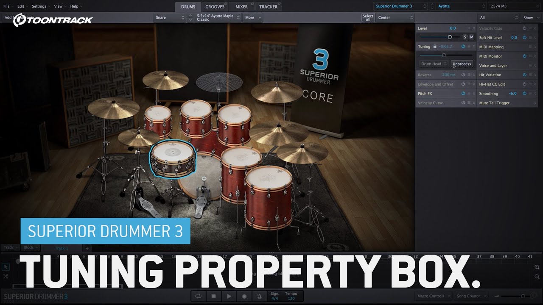Viewport: 543px width, 305px height.
Task: Select the arrow pointer tool in the track editor
Action: (x=6, y=266)
